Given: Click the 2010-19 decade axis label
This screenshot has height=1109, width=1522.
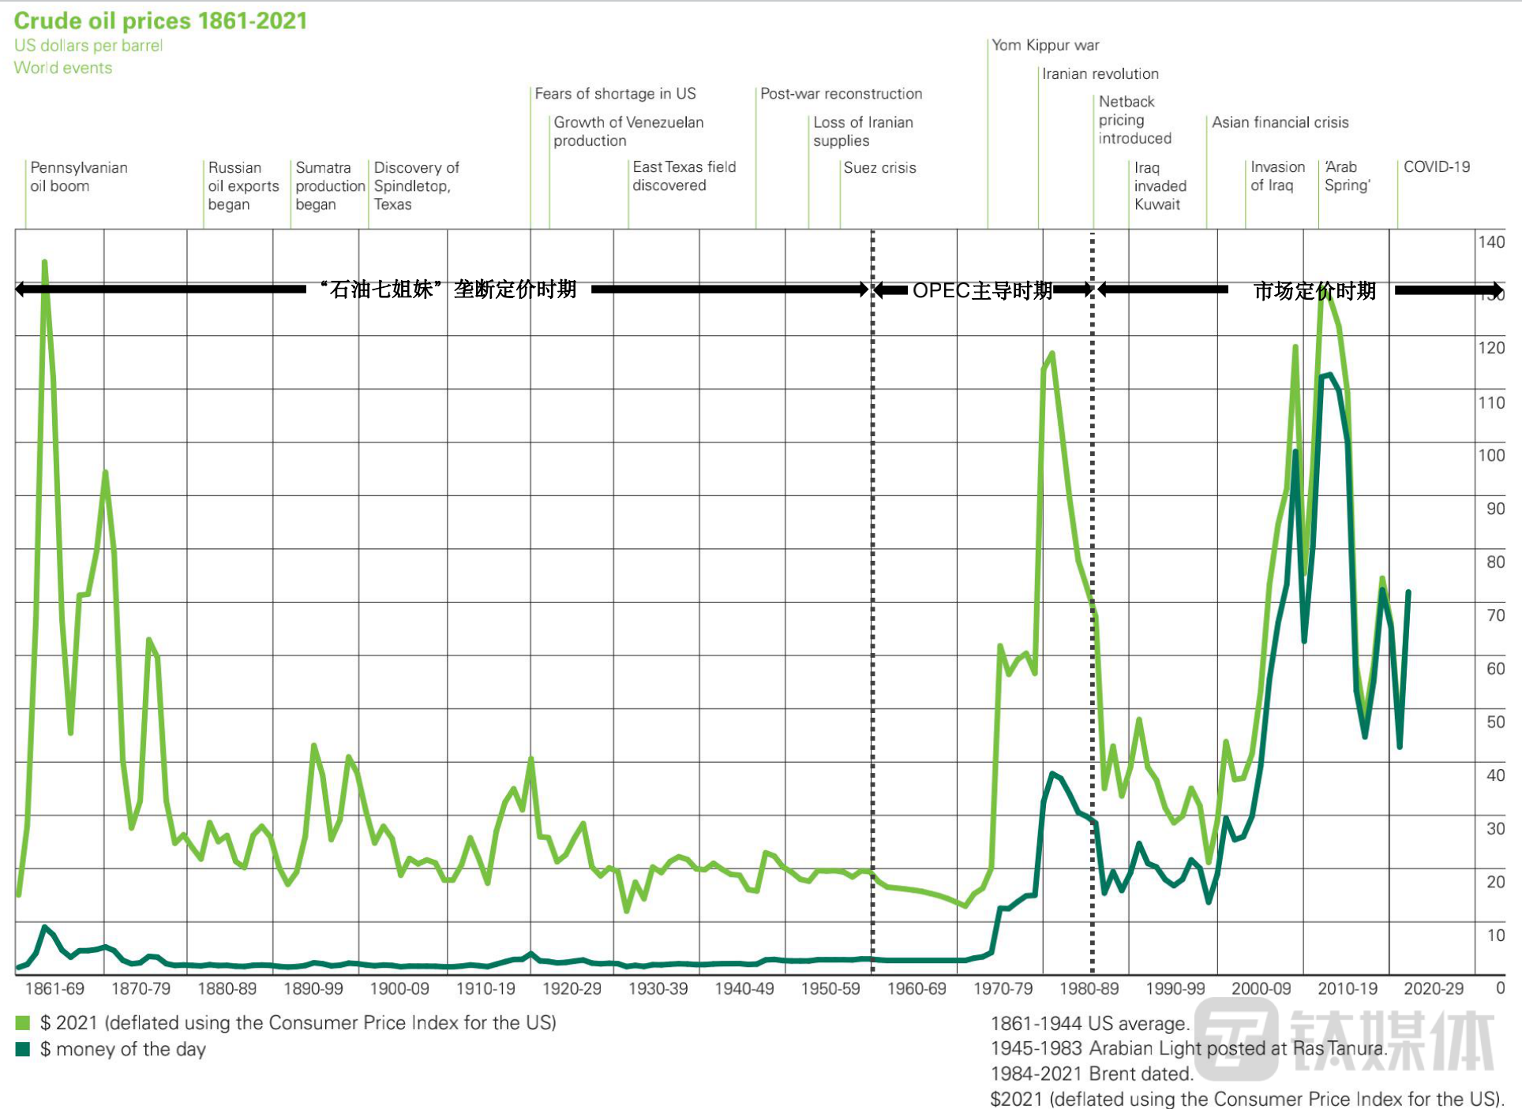Looking at the screenshot, I should [x=1347, y=988].
